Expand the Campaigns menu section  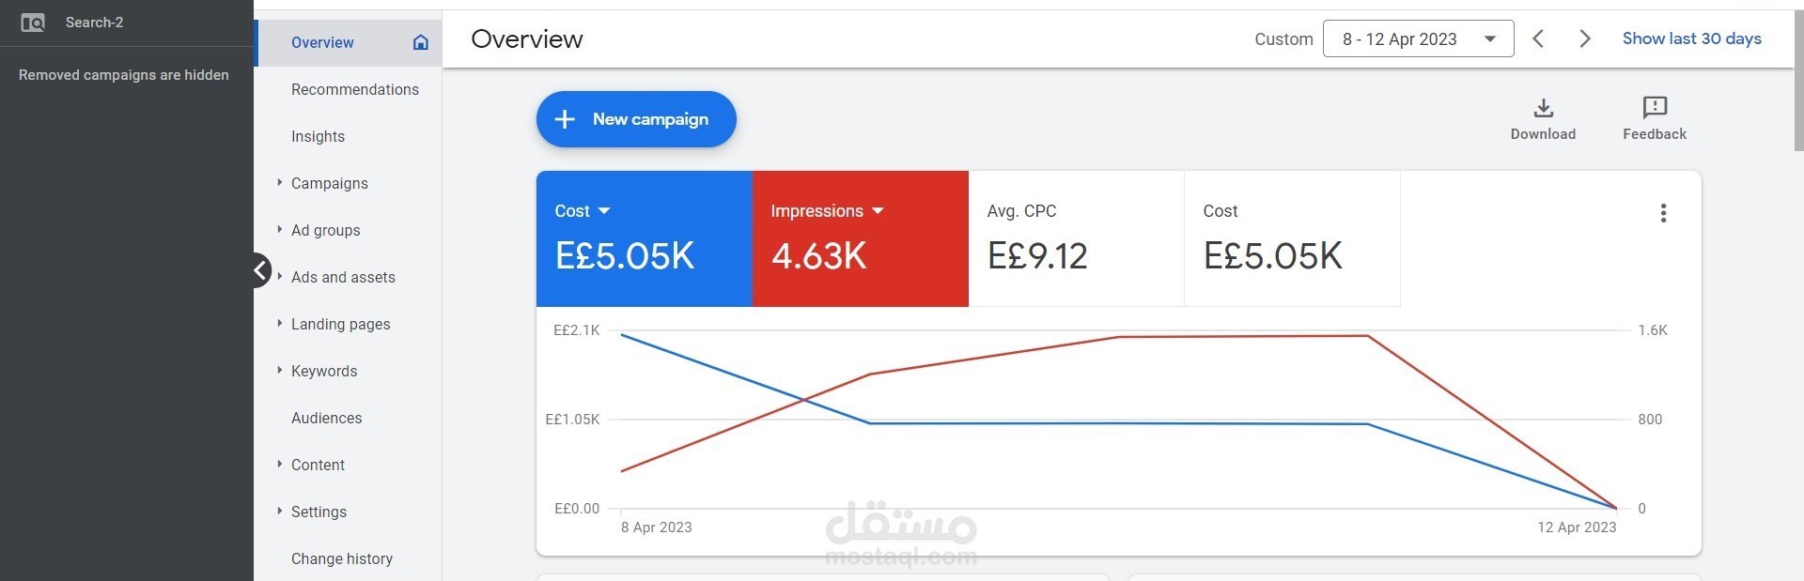tap(280, 183)
